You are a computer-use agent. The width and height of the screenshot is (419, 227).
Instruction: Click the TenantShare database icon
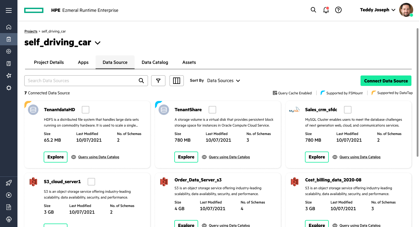164,110
